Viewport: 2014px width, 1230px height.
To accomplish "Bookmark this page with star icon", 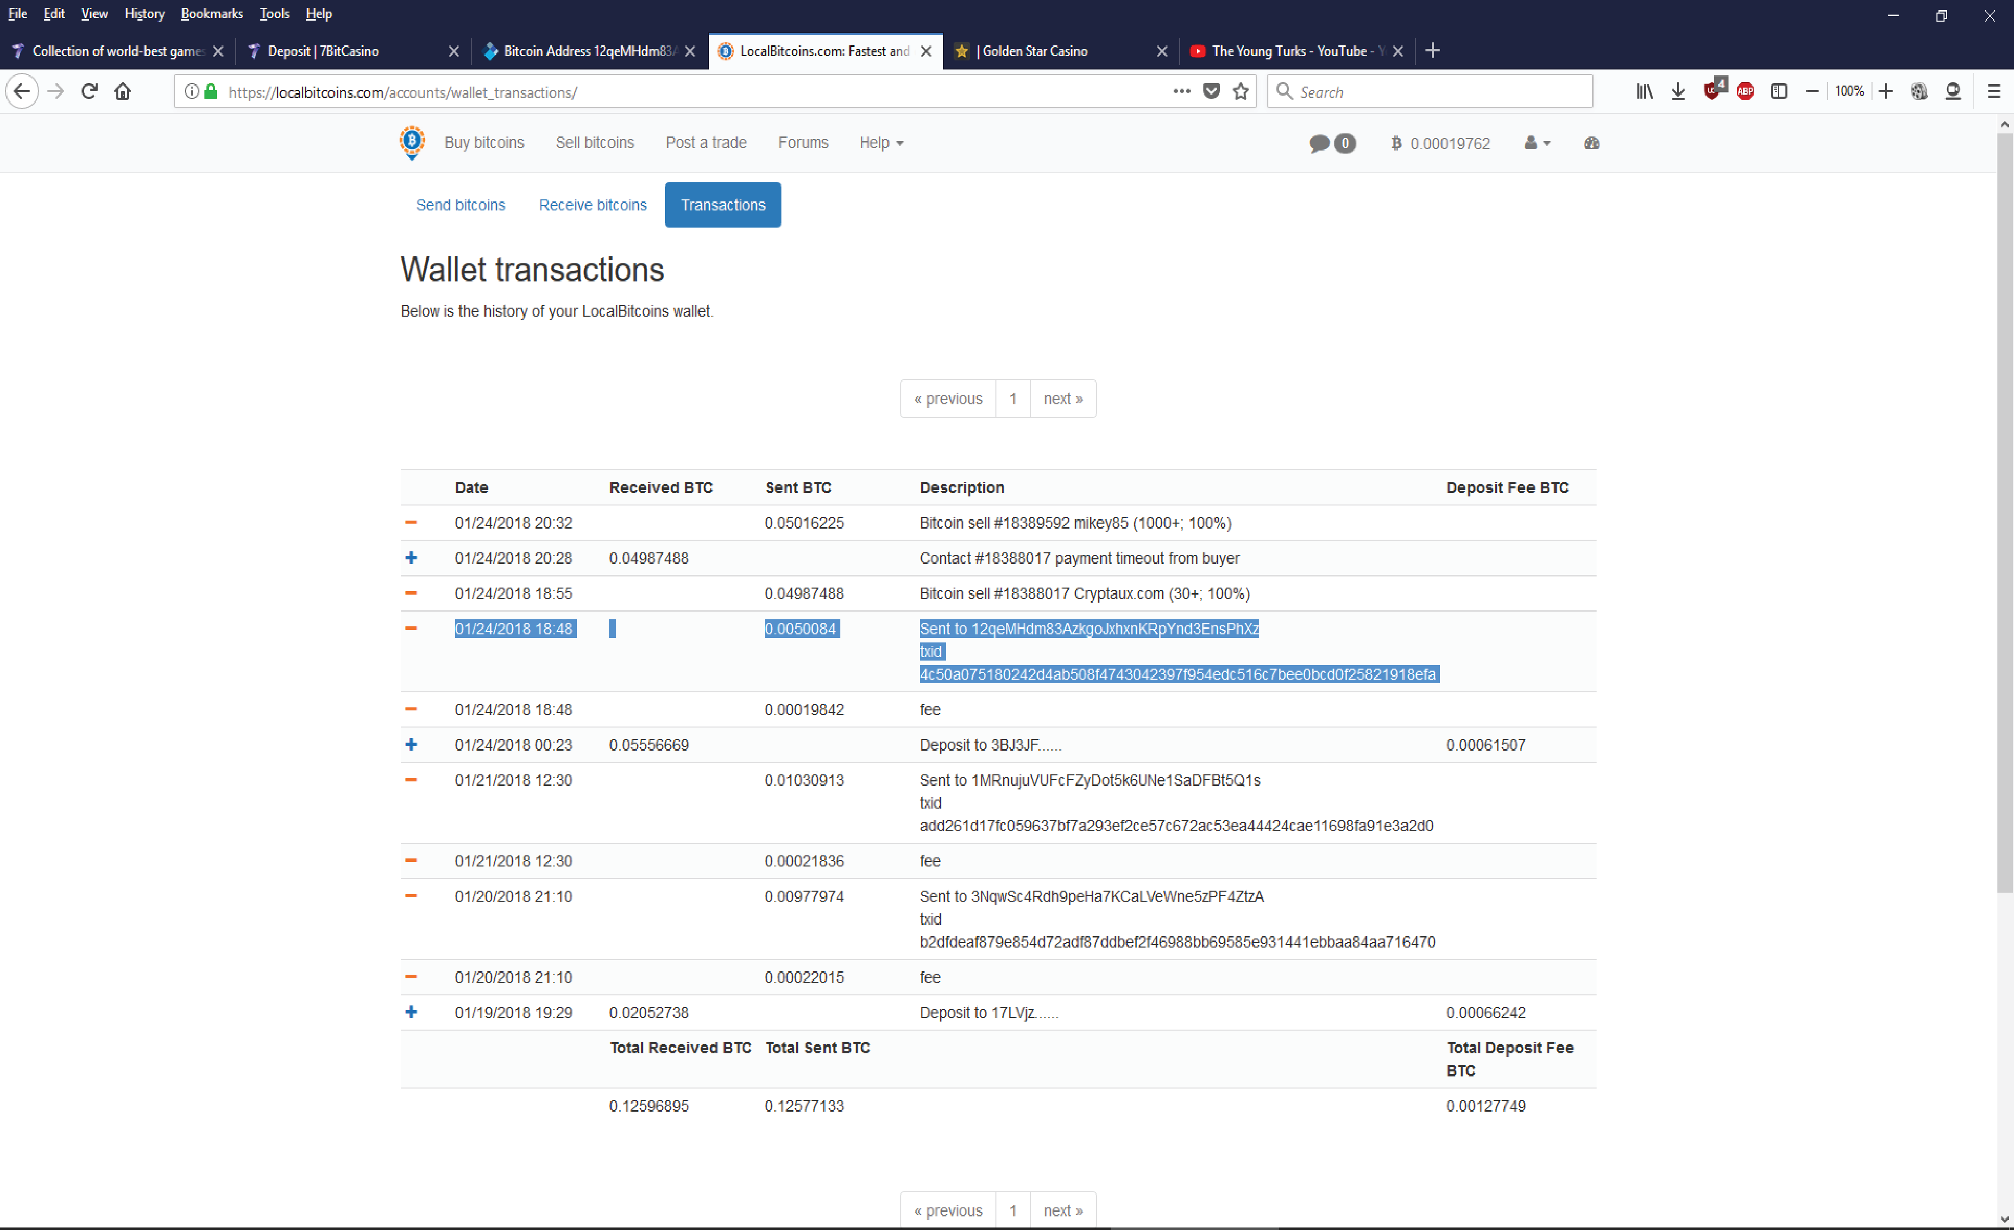I will pyautogui.click(x=1241, y=92).
